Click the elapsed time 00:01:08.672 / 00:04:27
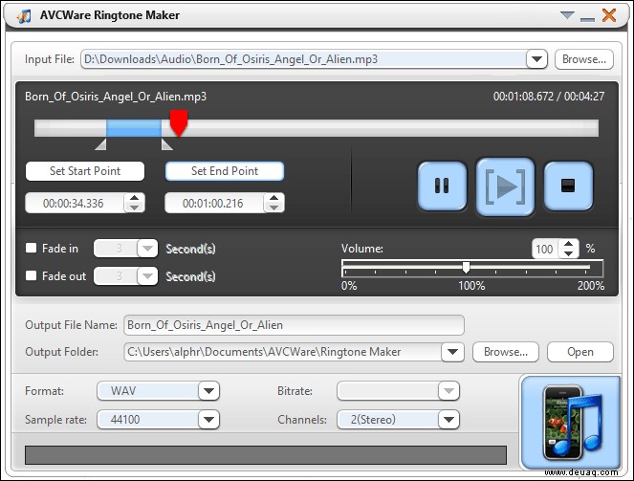 549,97
